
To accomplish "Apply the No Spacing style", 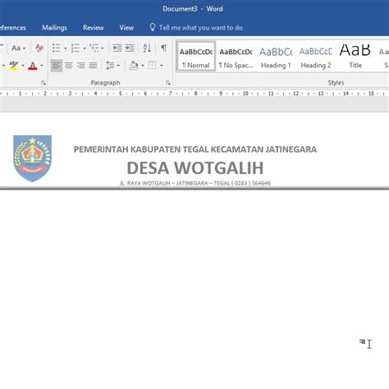I will tap(236, 57).
